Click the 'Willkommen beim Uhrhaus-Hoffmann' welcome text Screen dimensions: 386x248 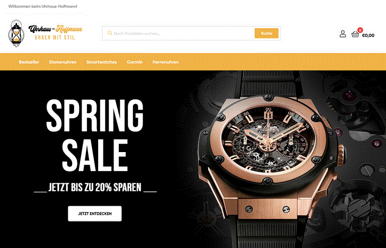[43, 6]
